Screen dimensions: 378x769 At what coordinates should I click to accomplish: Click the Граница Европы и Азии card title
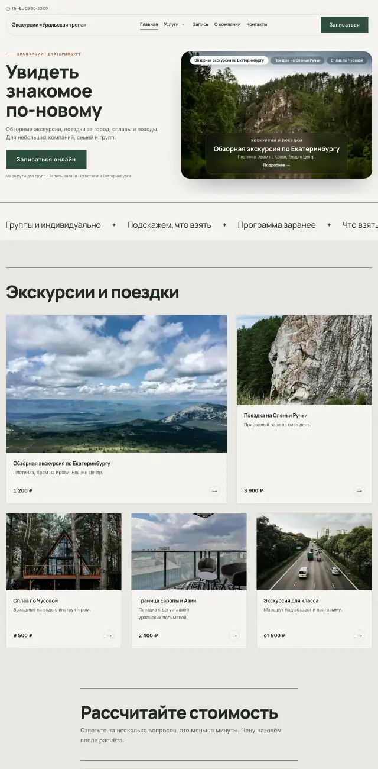167,600
